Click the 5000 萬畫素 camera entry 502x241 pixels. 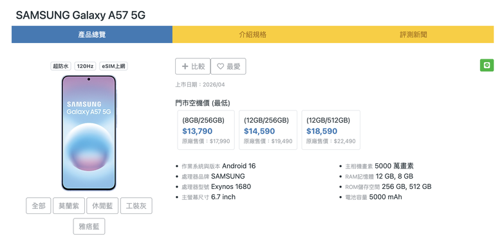point(379,166)
